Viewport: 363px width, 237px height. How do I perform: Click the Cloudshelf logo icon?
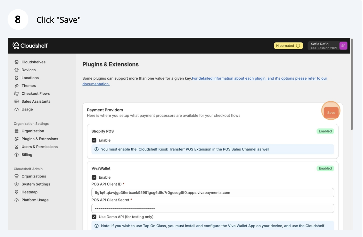16,45
